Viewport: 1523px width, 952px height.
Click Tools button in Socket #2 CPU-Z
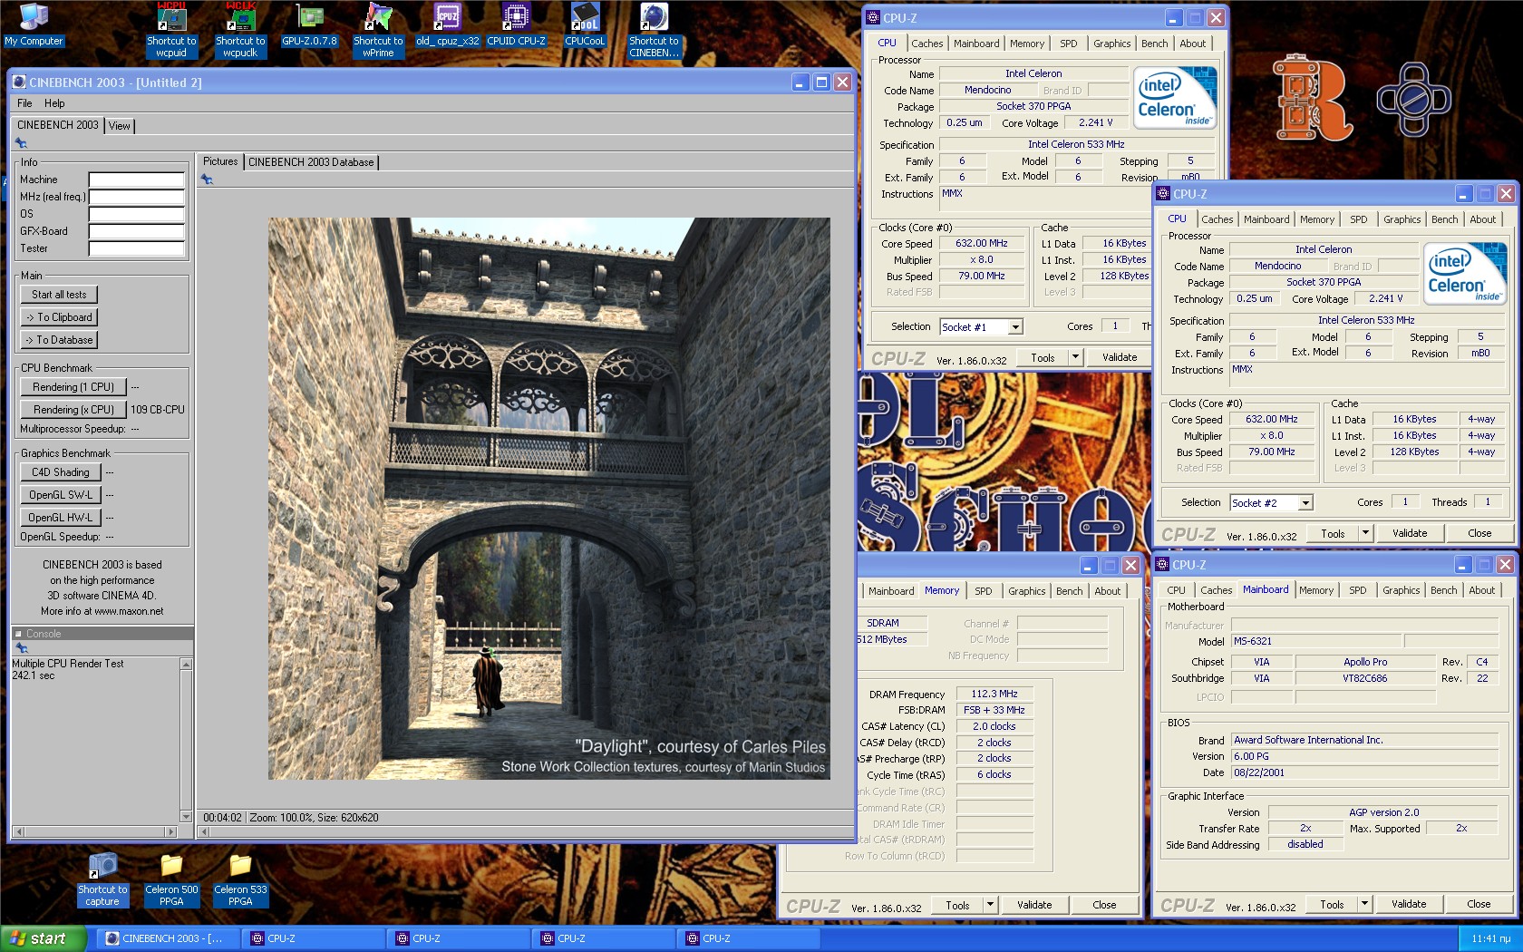tap(1333, 533)
